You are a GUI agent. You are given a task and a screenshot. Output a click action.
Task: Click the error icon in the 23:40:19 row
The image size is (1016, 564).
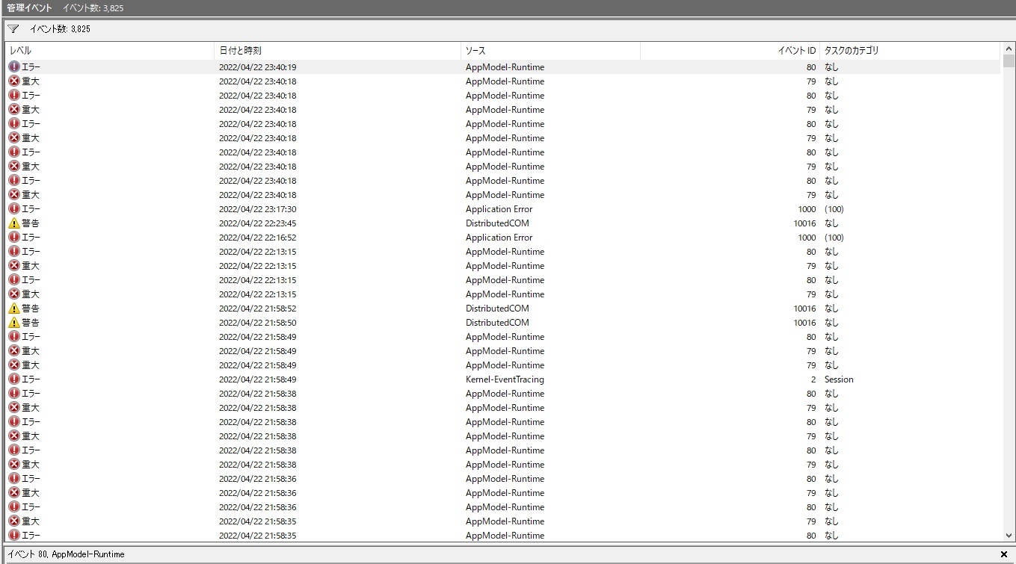point(13,67)
